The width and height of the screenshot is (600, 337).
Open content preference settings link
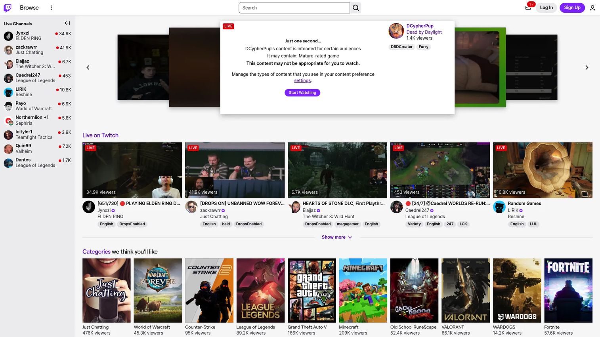302,81
